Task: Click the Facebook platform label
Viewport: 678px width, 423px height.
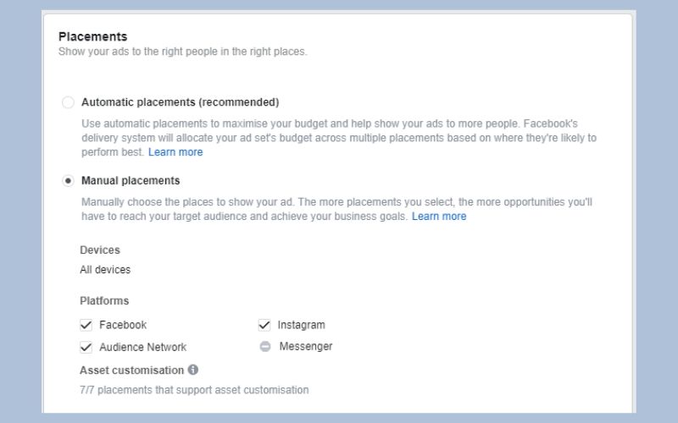Action: tap(123, 325)
